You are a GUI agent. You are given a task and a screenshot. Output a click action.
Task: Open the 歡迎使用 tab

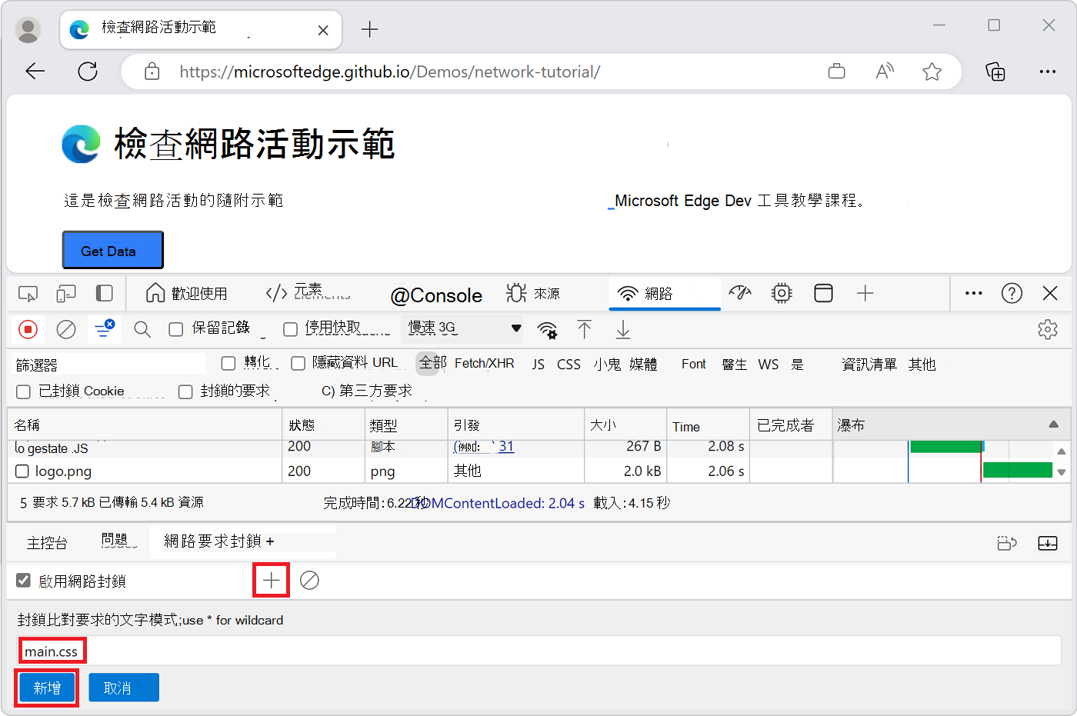(187, 293)
